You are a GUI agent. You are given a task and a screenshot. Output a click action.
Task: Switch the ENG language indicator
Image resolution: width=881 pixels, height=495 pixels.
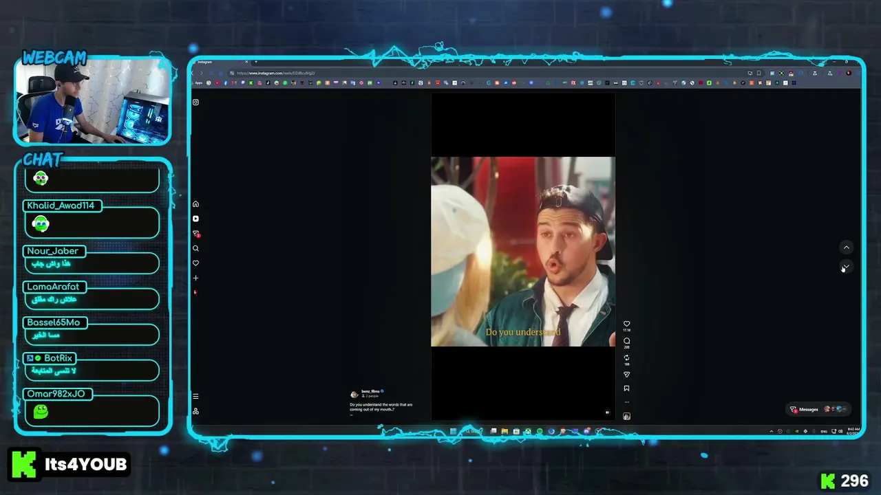(x=824, y=431)
